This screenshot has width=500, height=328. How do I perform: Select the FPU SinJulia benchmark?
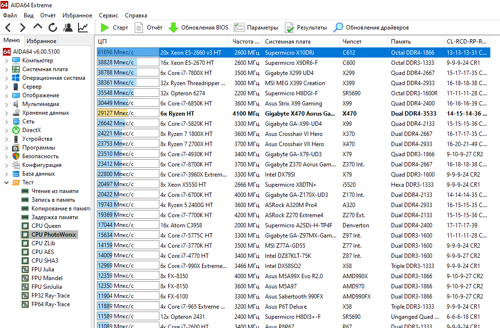47,287
